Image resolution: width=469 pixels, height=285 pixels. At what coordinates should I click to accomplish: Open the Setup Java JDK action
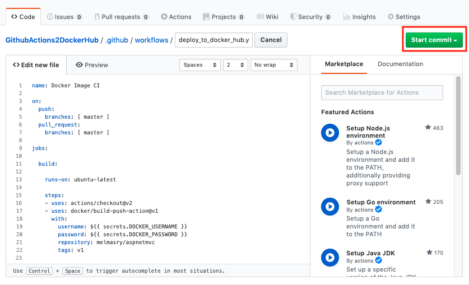[x=370, y=253]
